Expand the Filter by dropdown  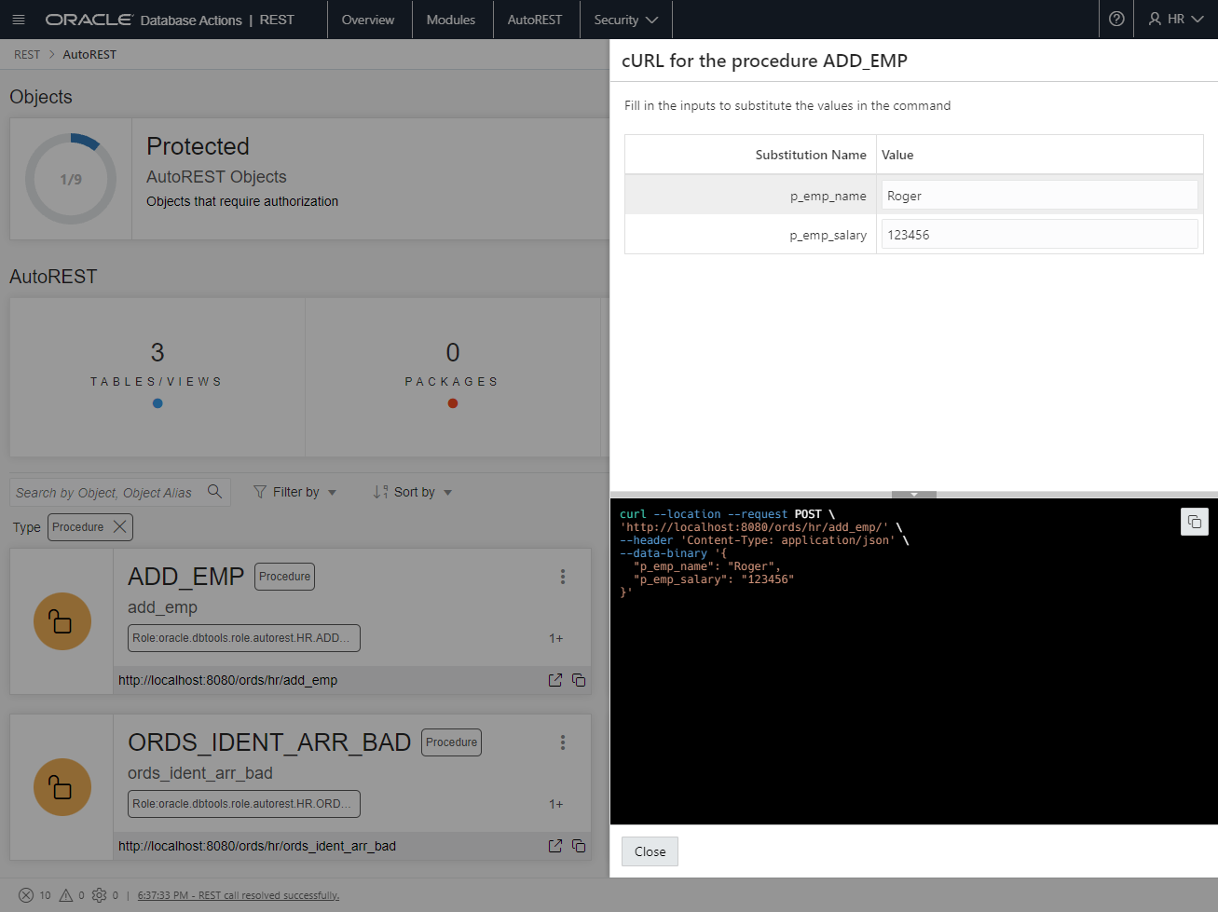point(295,492)
